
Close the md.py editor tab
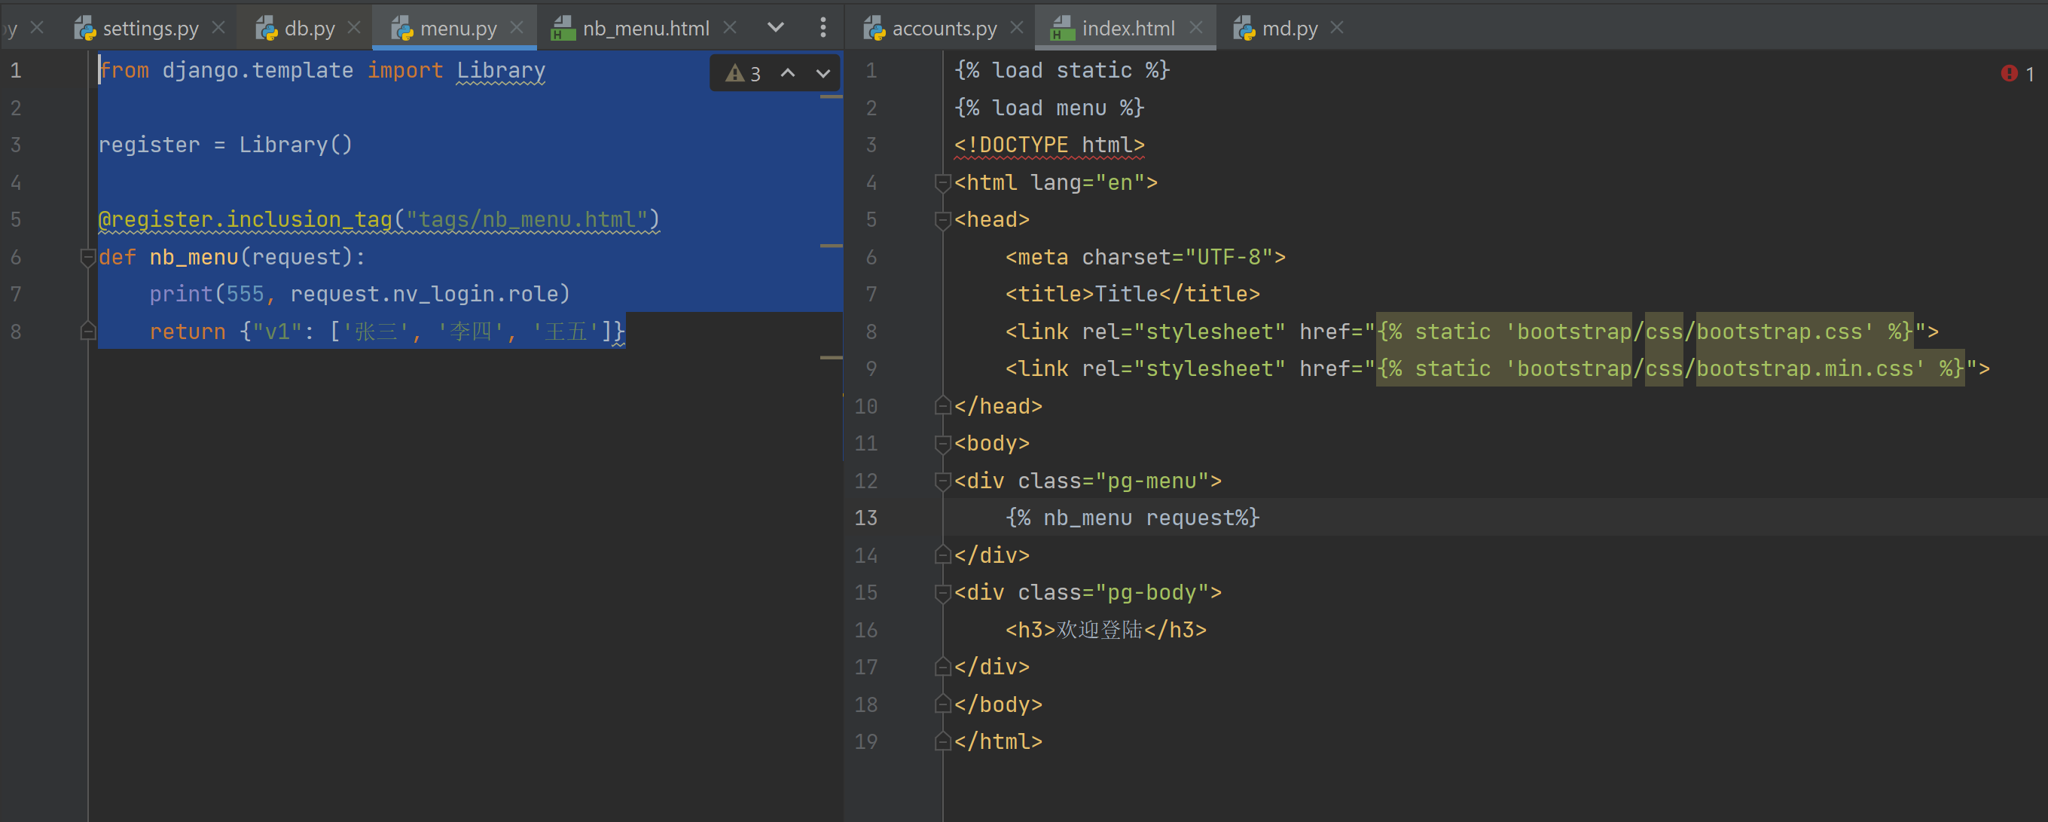(x=1336, y=28)
